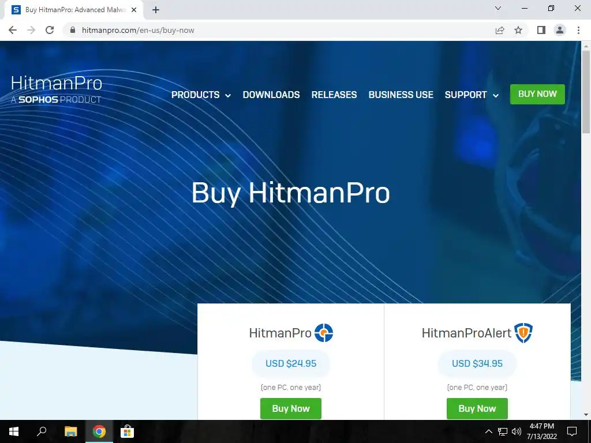Select the Buy HitmanPro browser tab
Screen dimensions: 591x443
click(74, 10)
